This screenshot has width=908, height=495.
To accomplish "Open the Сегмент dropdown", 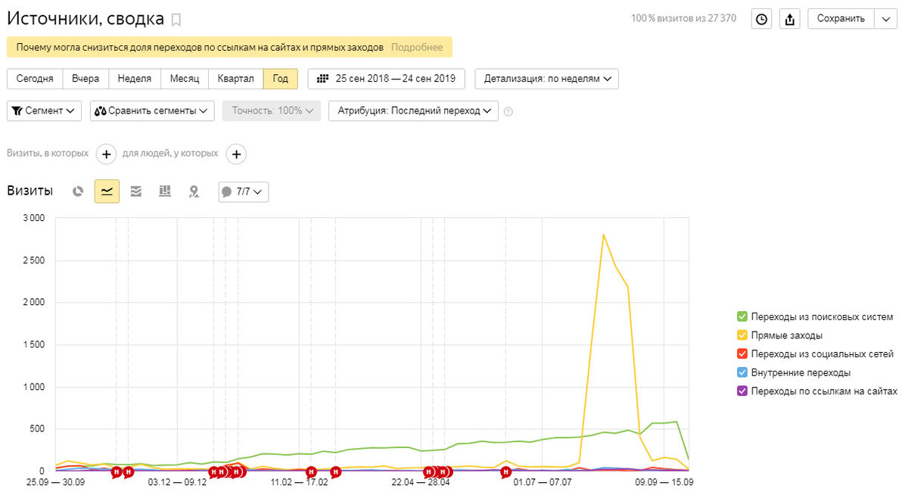I will click(45, 111).
